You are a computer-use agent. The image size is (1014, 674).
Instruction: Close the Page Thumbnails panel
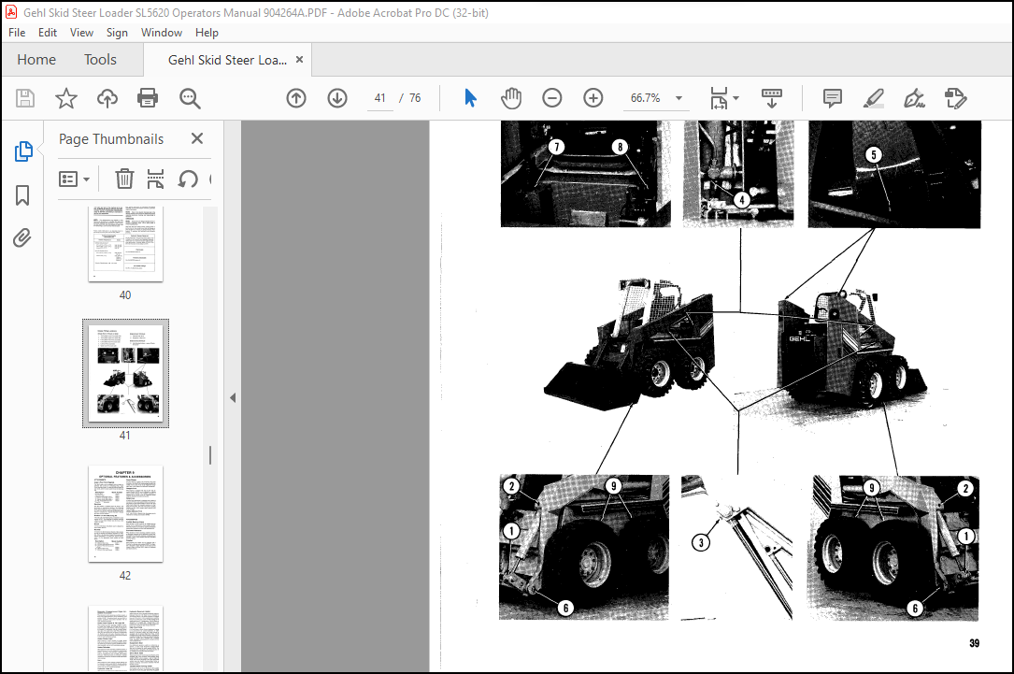coord(197,138)
